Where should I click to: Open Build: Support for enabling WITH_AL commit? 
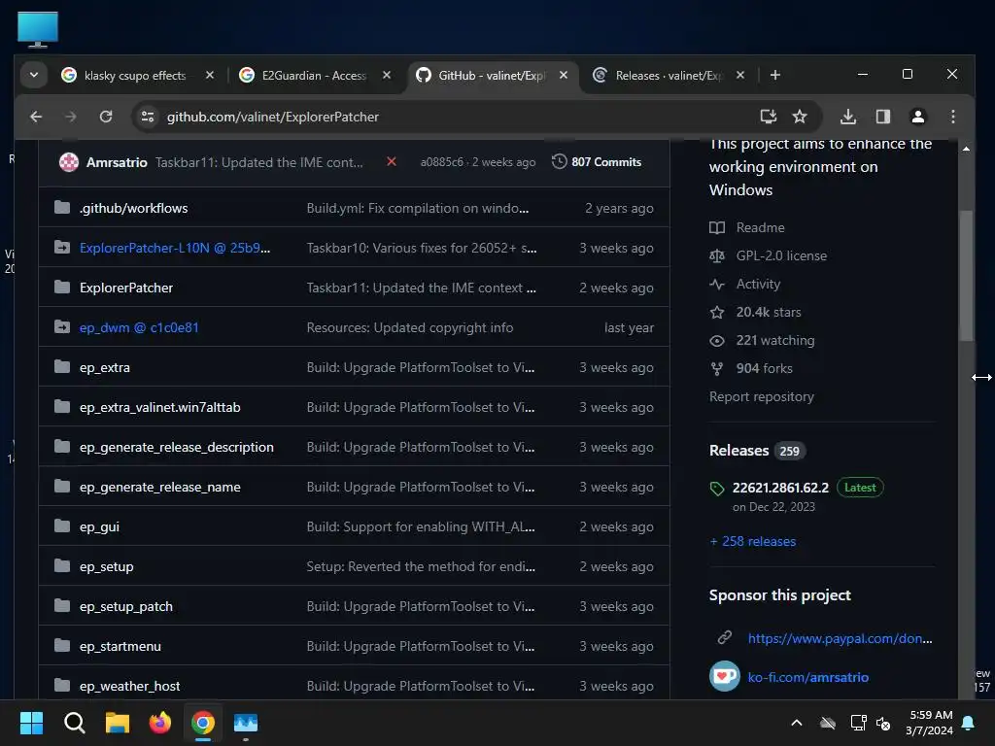(421, 527)
